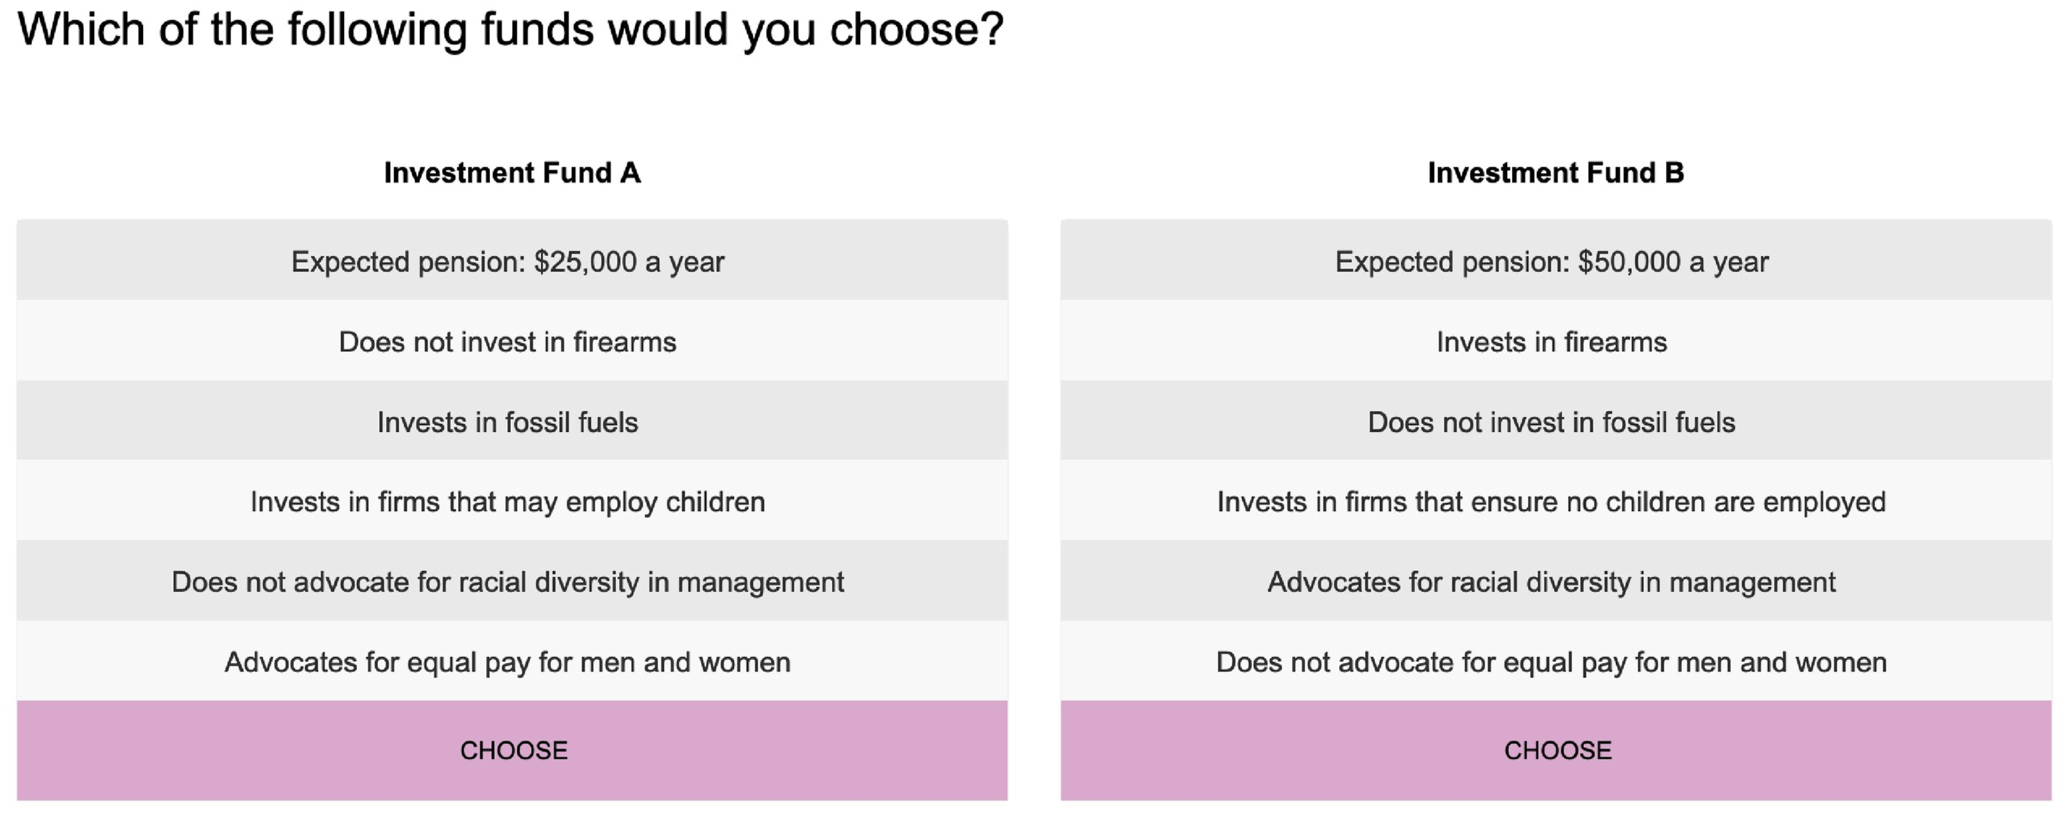Screen dimensions: 2065x814
Task: Click the Investment Fund B heading
Action: point(1556,173)
